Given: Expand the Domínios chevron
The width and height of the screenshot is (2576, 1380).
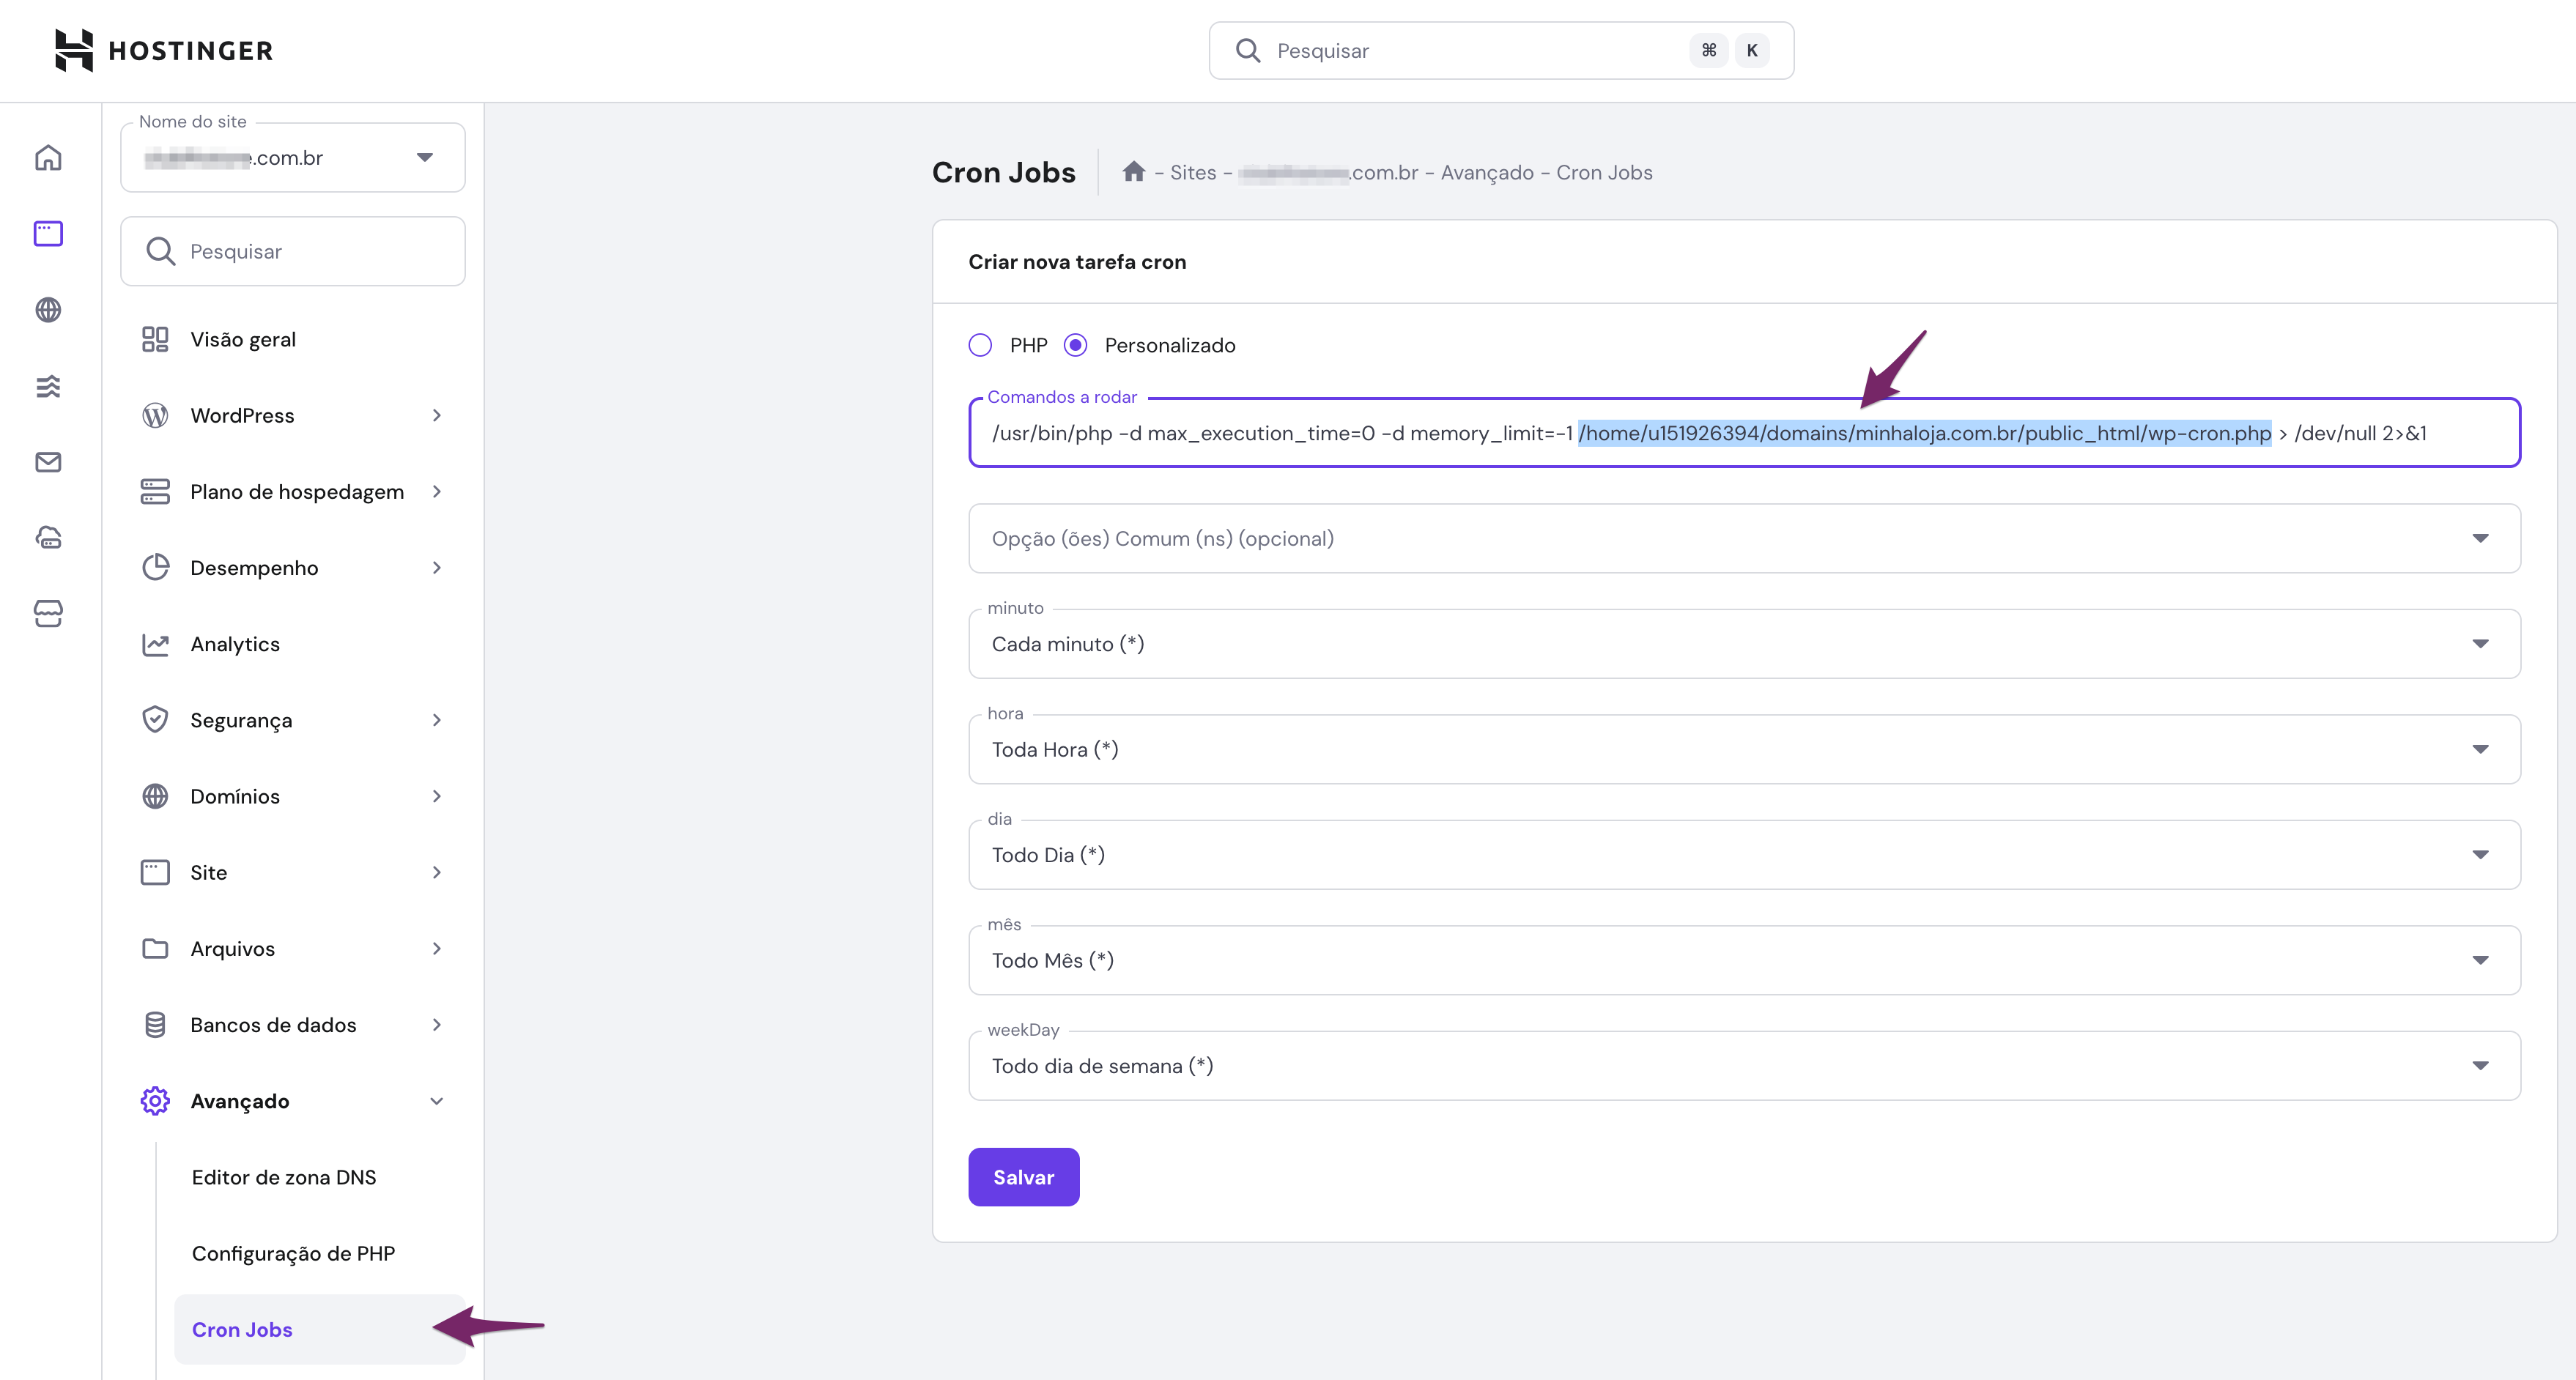Looking at the screenshot, I should point(437,796).
